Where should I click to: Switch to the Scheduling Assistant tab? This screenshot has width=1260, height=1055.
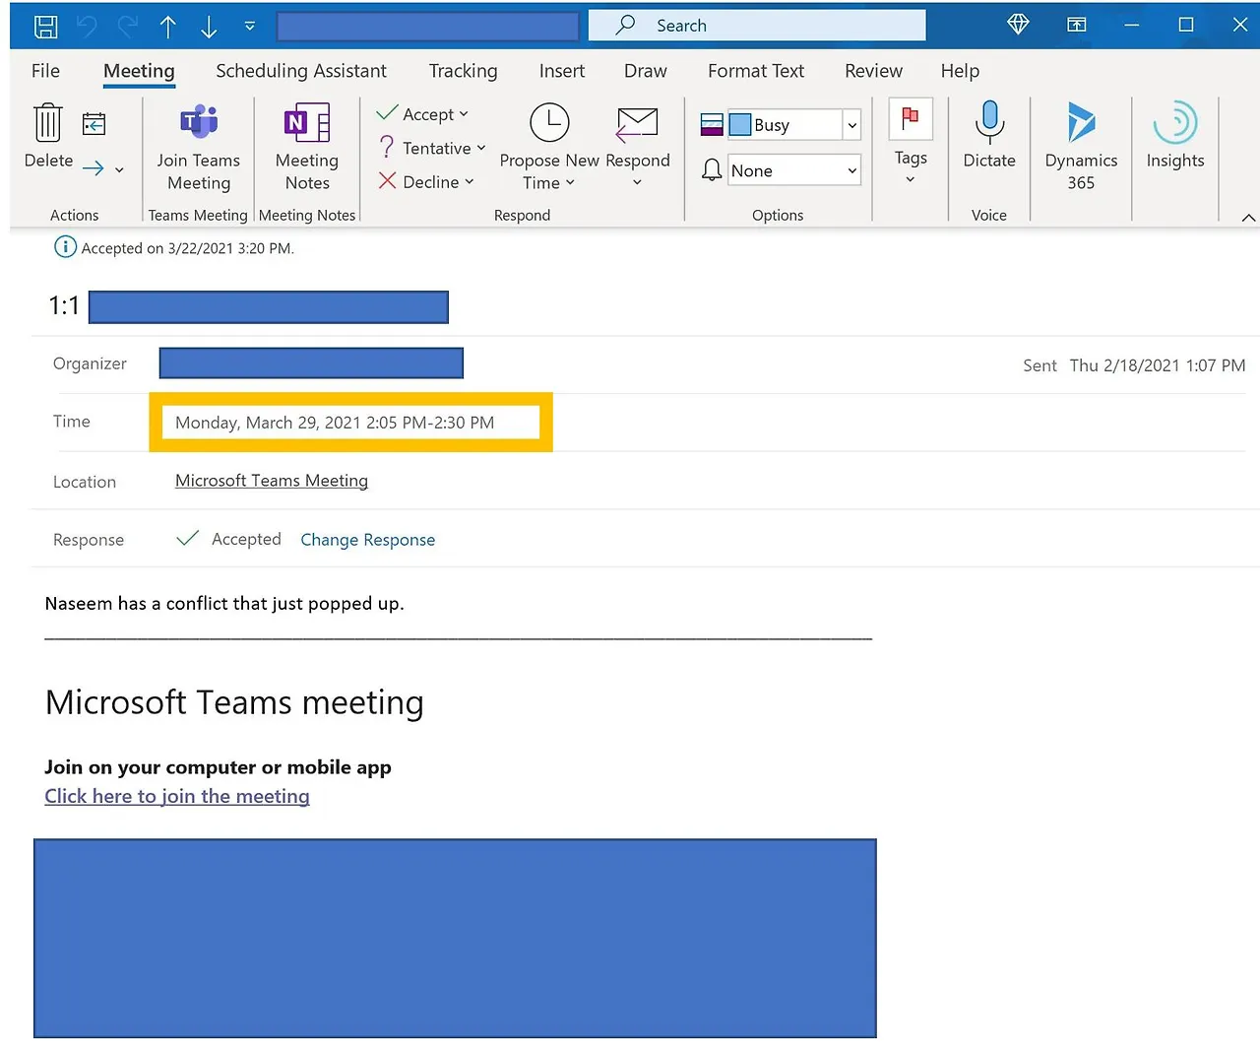pos(301,71)
